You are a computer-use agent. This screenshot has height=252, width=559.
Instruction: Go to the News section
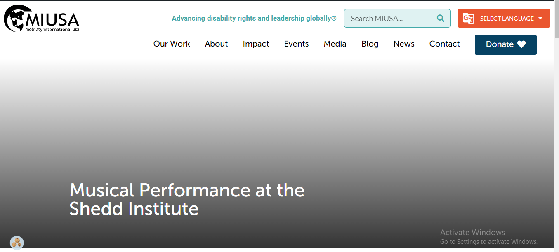pyautogui.click(x=403, y=44)
